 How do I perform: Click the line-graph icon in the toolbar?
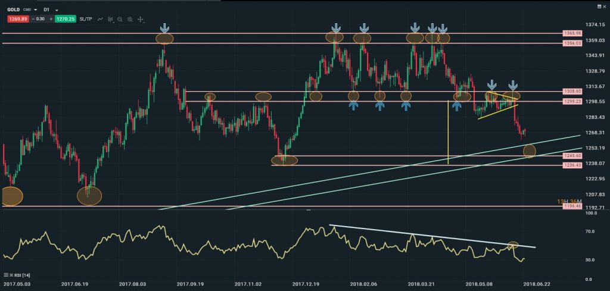click(x=100, y=19)
